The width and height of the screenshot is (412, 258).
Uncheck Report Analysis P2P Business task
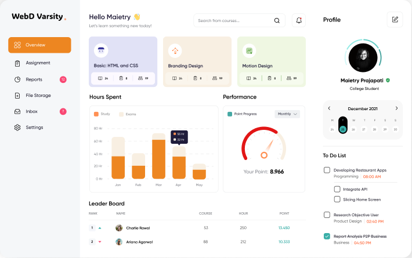(x=327, y=236)
